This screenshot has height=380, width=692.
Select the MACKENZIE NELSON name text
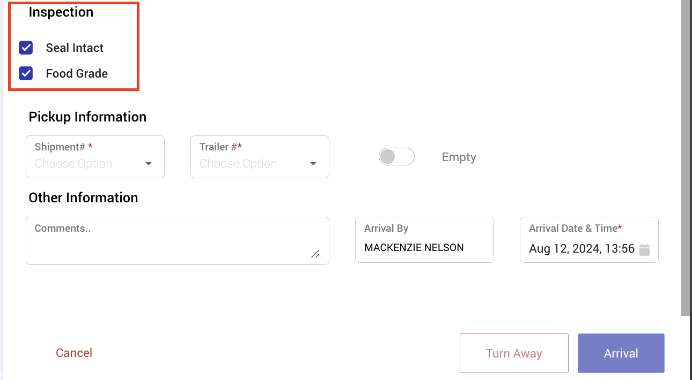click(x=414, y=248)
